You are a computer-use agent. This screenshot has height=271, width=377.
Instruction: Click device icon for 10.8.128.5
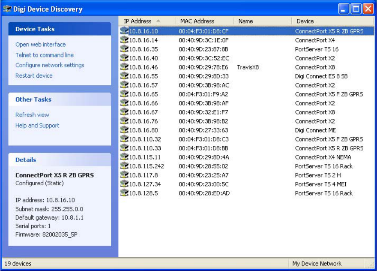click(x=124, y=193)
